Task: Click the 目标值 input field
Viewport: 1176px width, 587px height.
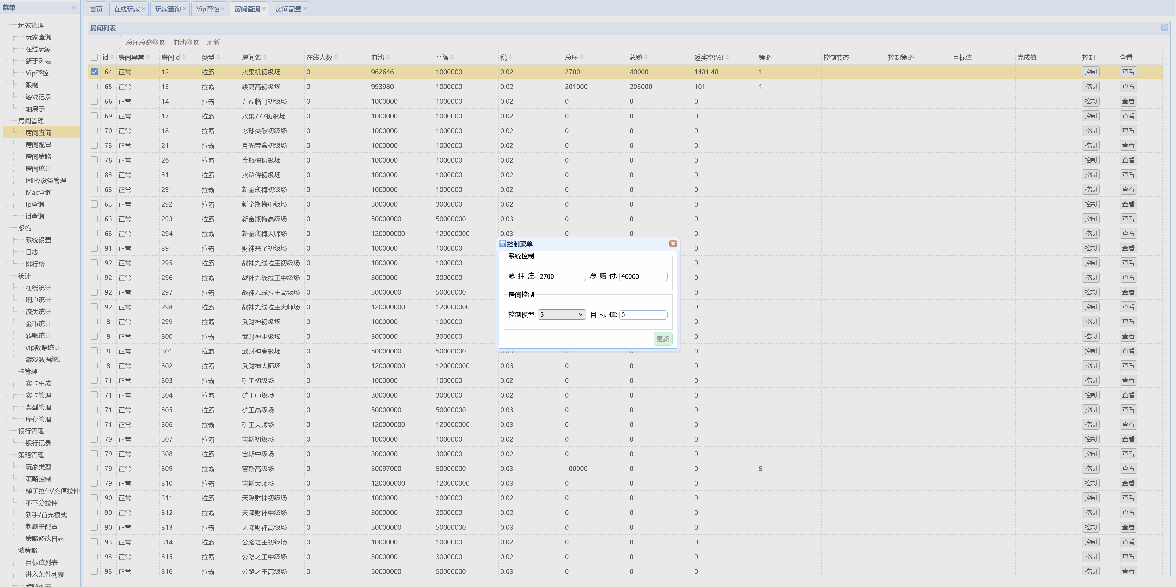Action: [643, 315]
